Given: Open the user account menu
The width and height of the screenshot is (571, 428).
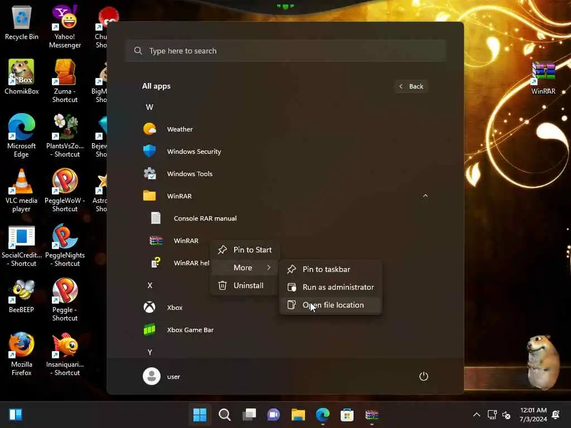Looking at the screenshot, I should pos(162,376).
